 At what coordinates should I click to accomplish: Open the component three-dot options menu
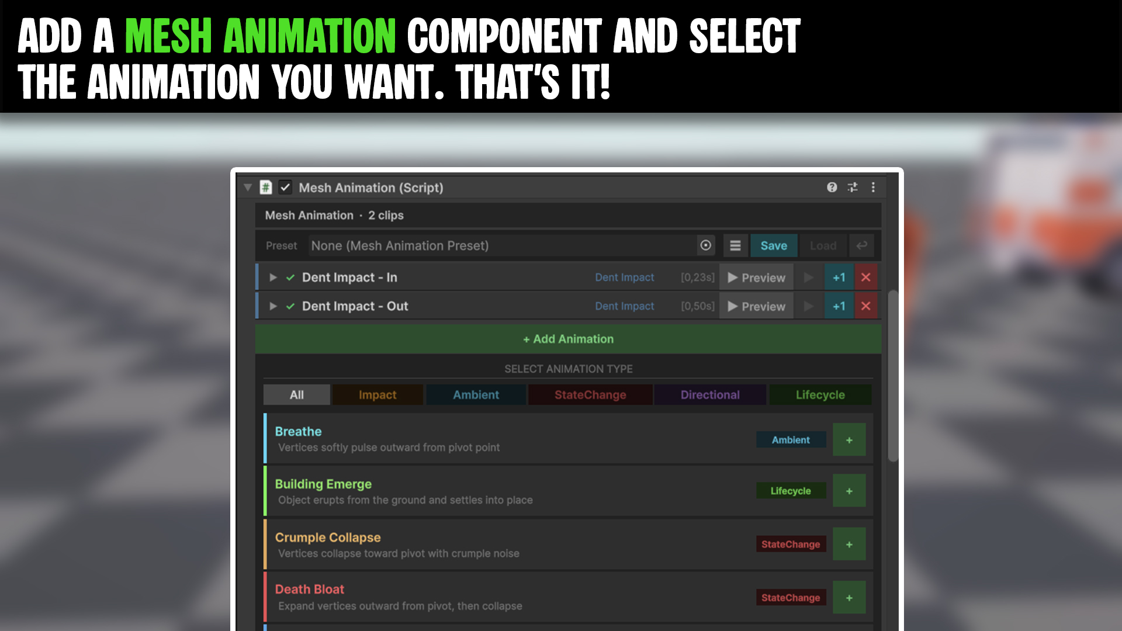coord(873,187)
